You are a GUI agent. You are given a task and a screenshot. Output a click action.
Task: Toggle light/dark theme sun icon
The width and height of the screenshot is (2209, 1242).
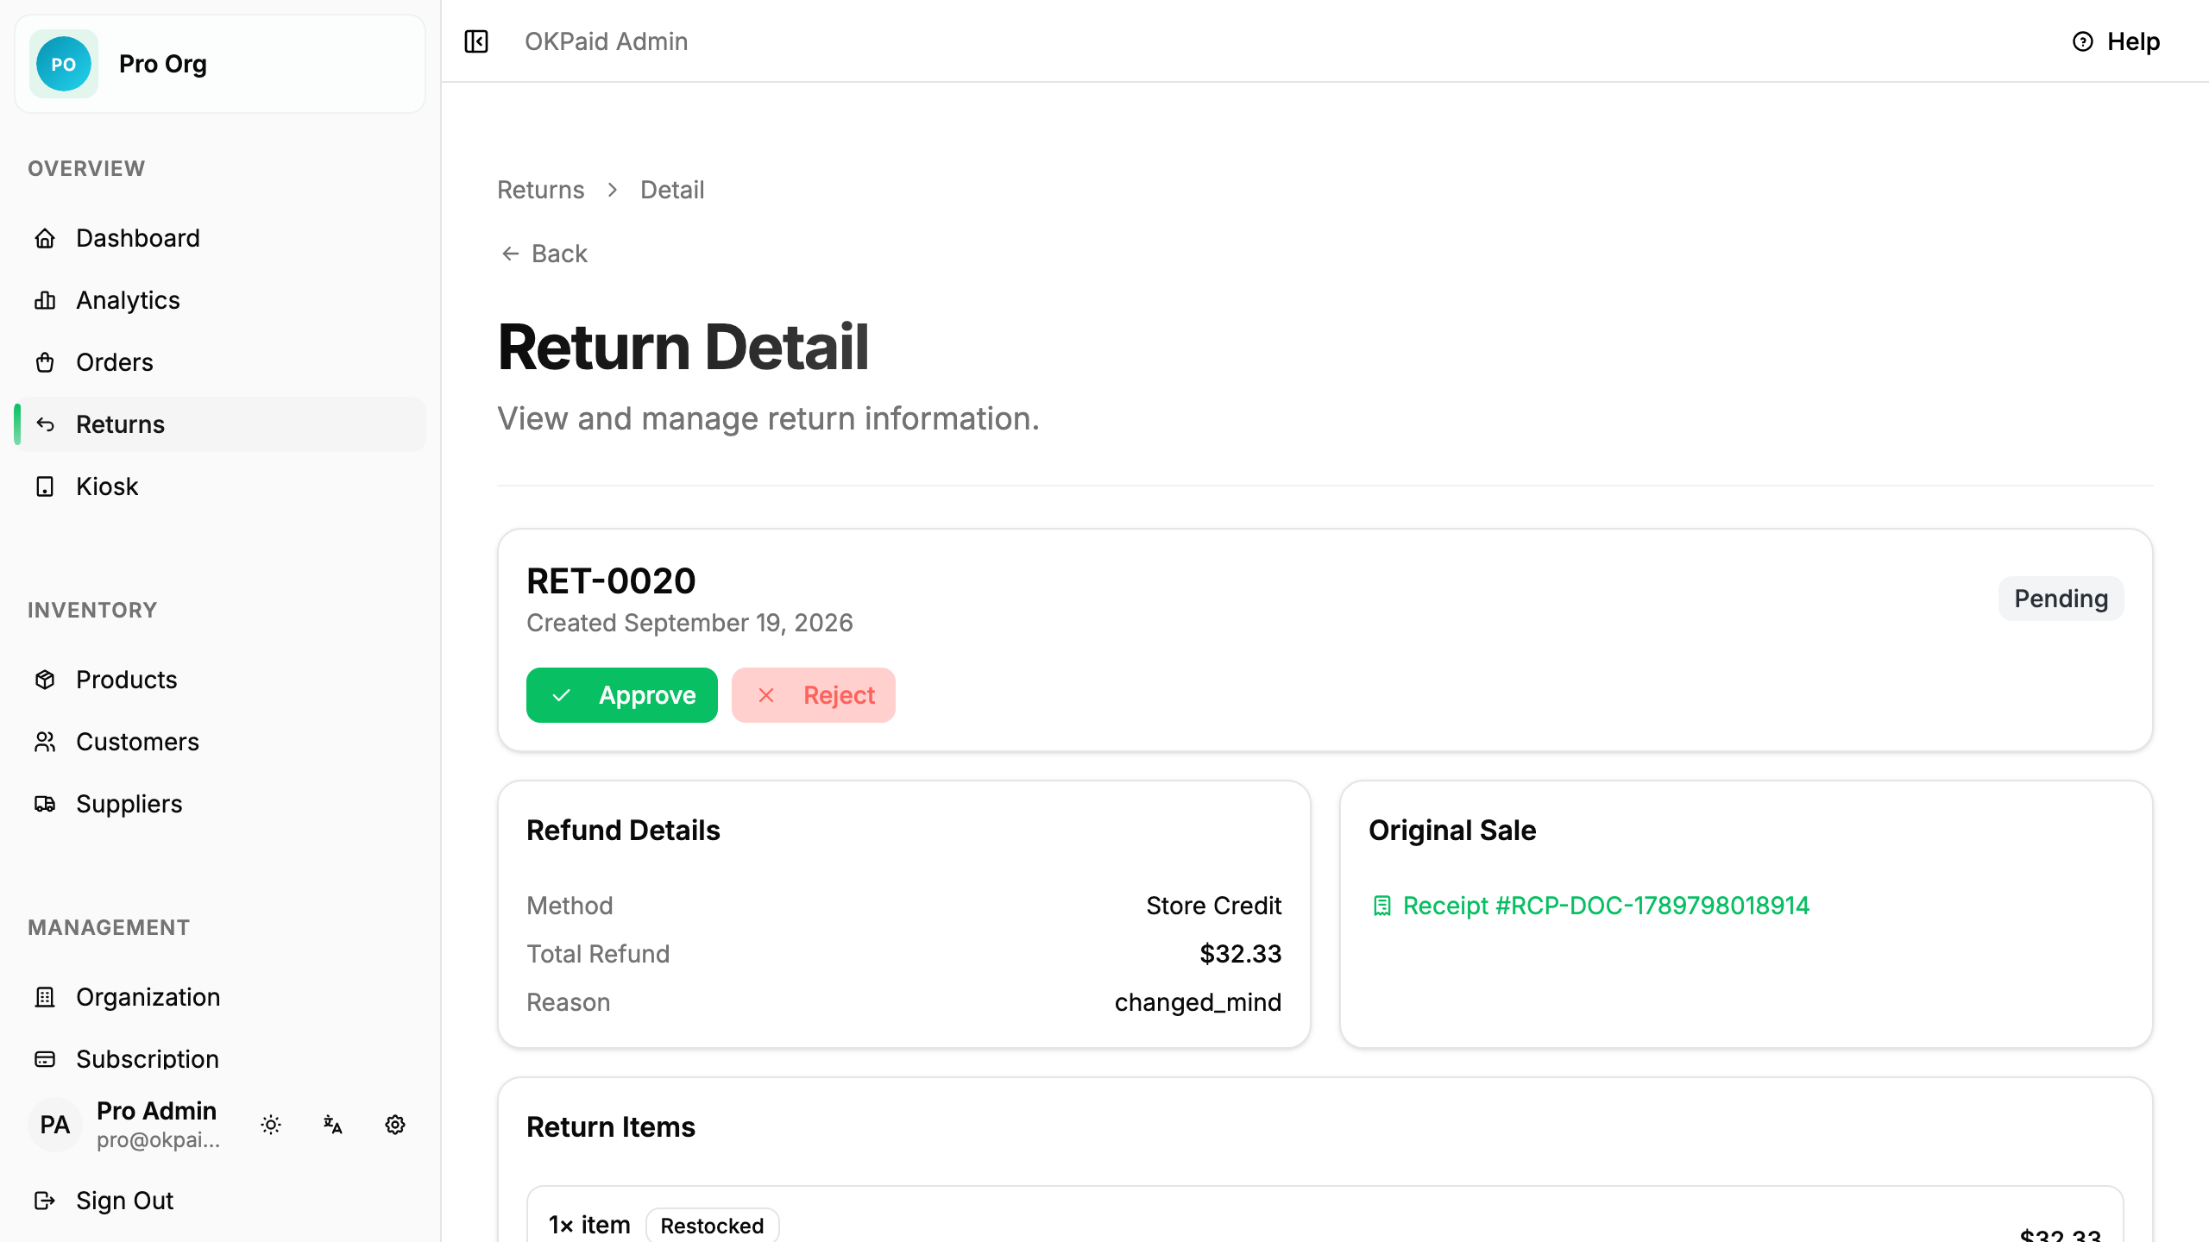pyautogui.click(x=271, y=1125)
